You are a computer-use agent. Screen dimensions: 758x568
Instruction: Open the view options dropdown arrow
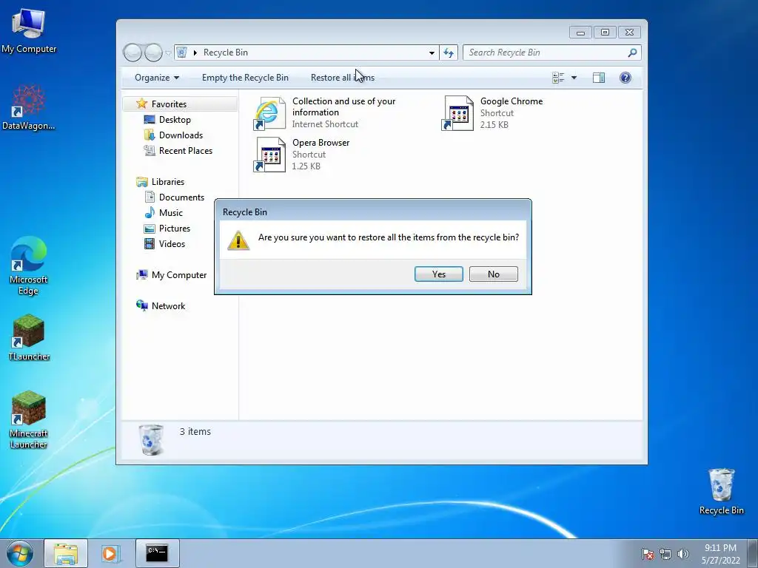(x=574, y=78)
